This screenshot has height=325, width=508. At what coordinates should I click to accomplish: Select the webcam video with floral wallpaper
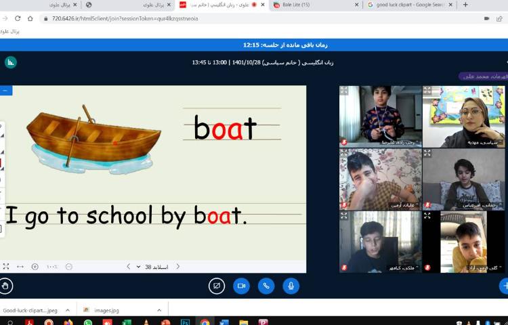click(x=381, y=179)
